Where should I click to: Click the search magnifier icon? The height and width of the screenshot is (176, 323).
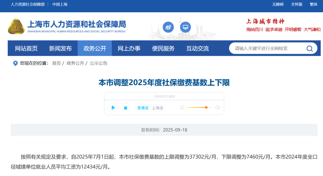coord(309,49)
